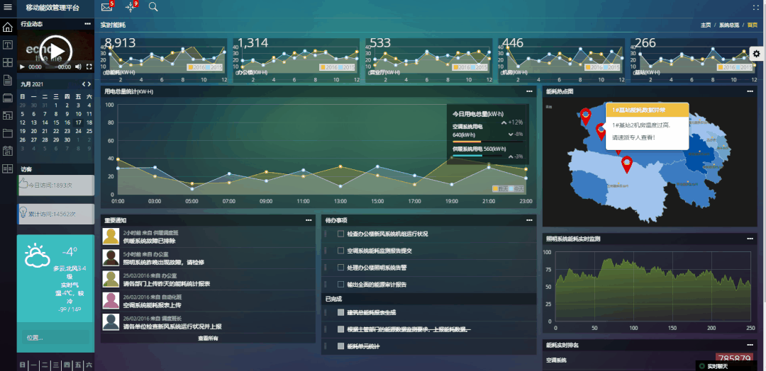Click the 查看所有 link under notifications

click(x=208, y=338)
